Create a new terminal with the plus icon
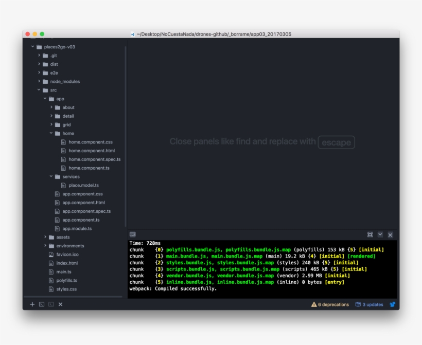This screenshot has height=345, width=422. [32, 304]
